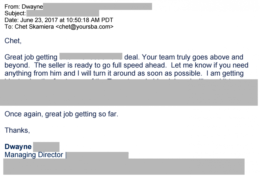This screenshot has height=178, width=260.
Task: Click the sender name Dwayne in From line
Action: click(x=32, y=7)
